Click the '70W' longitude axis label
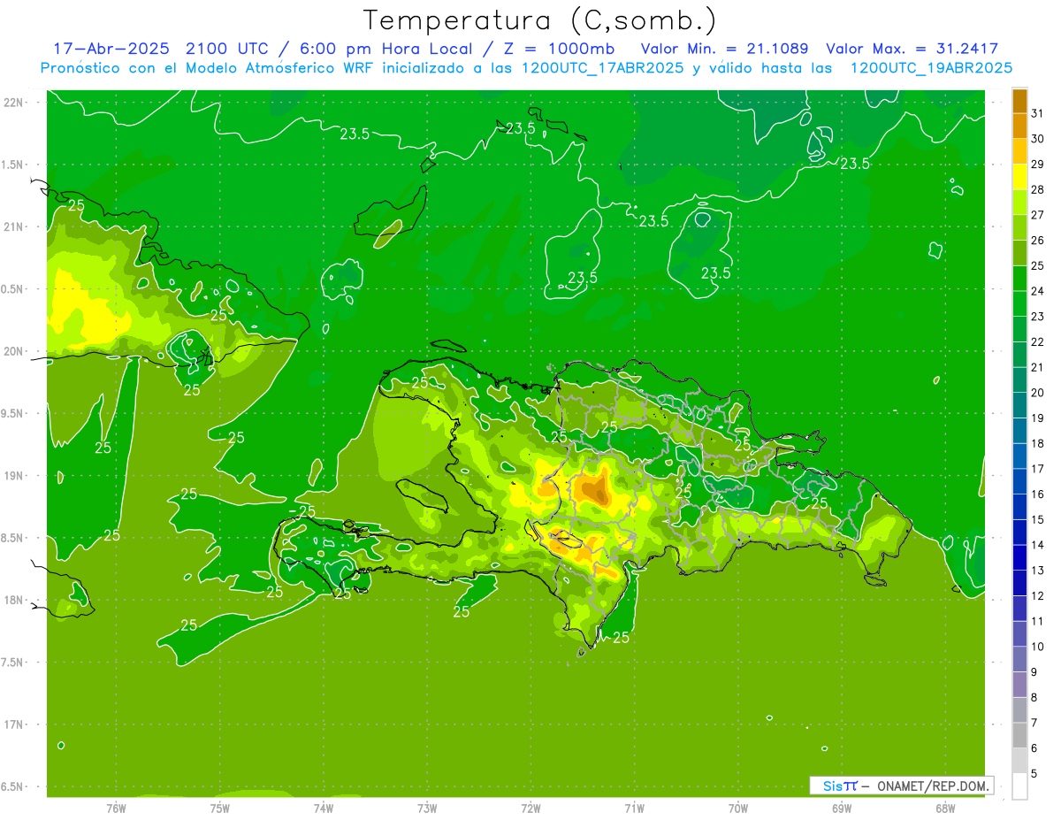Image resolution: width=1061 pixels, height=820 pixels. 737,809
